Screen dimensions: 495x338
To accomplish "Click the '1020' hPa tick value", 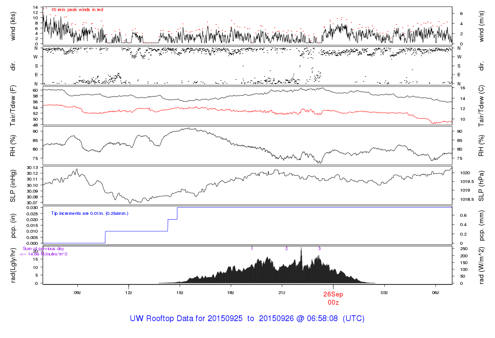I will [465, 173].
